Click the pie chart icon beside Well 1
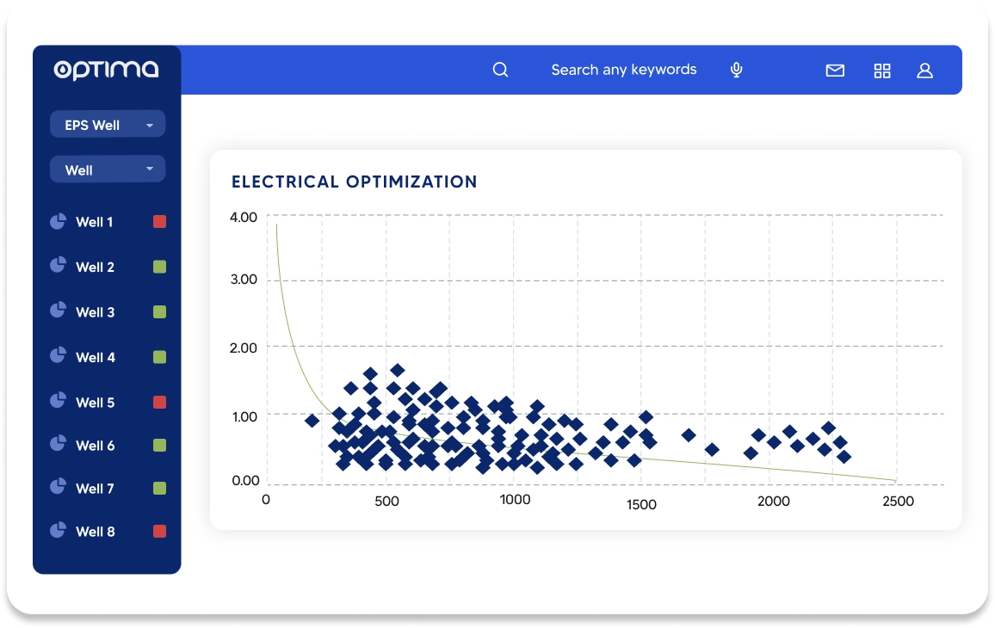Viewport: 995px width, 628px height. [x=58, y=221]
